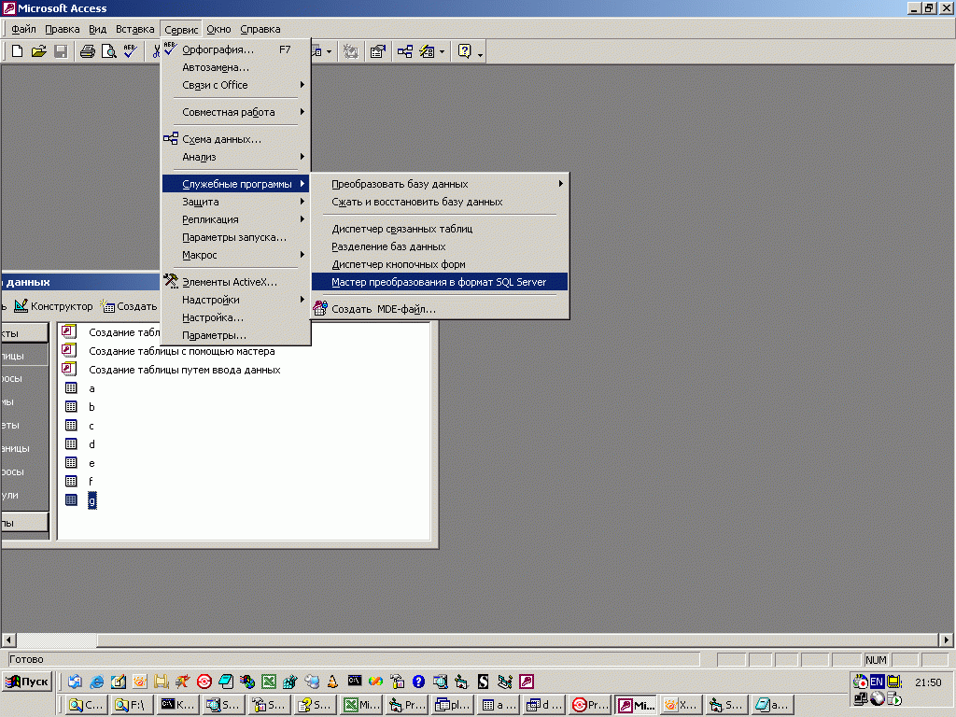
Task: Choose Мастер преобразования в формат SQL Server
Action: [x=440, y=282]
